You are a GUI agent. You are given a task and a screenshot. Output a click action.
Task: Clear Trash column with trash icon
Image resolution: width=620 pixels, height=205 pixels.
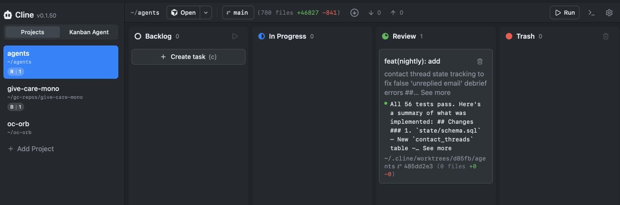606,36
